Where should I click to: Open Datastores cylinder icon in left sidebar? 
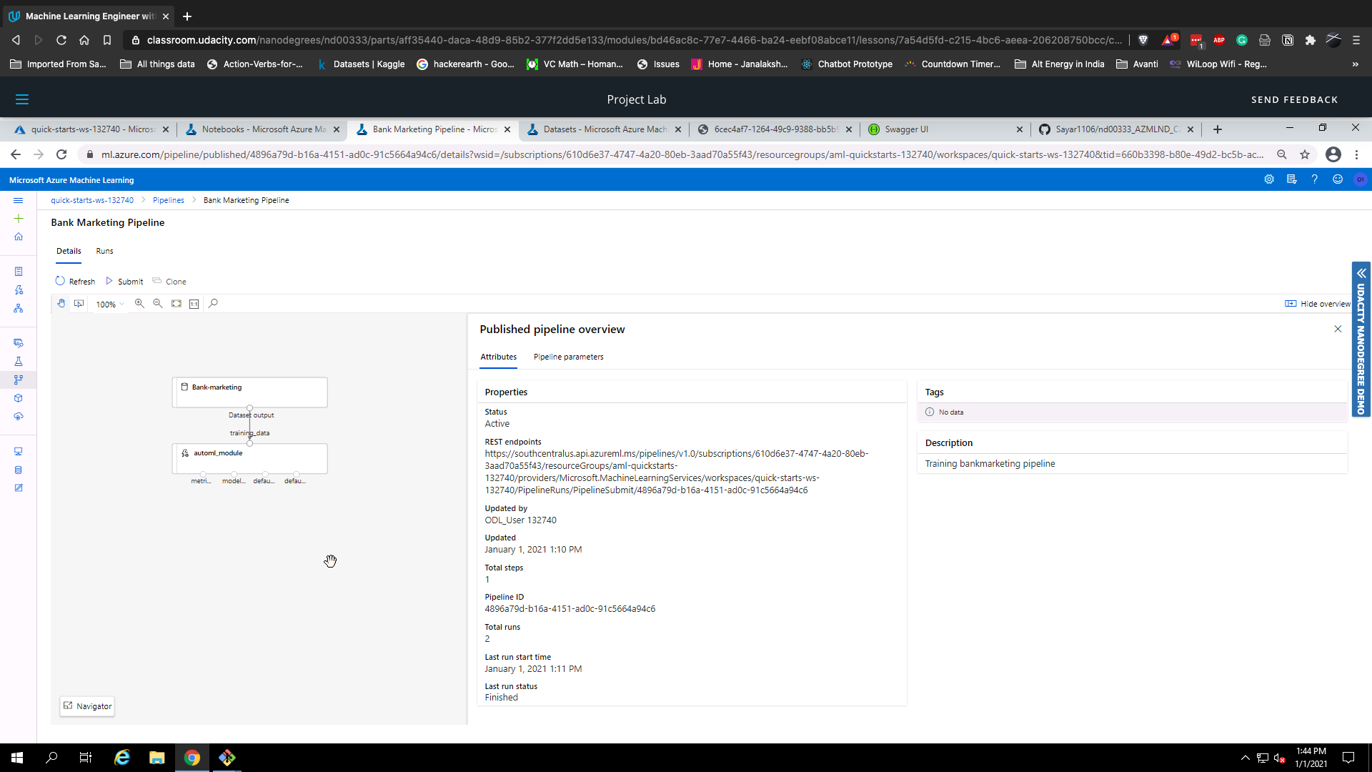pyautogui.click(x=19, y=470)
